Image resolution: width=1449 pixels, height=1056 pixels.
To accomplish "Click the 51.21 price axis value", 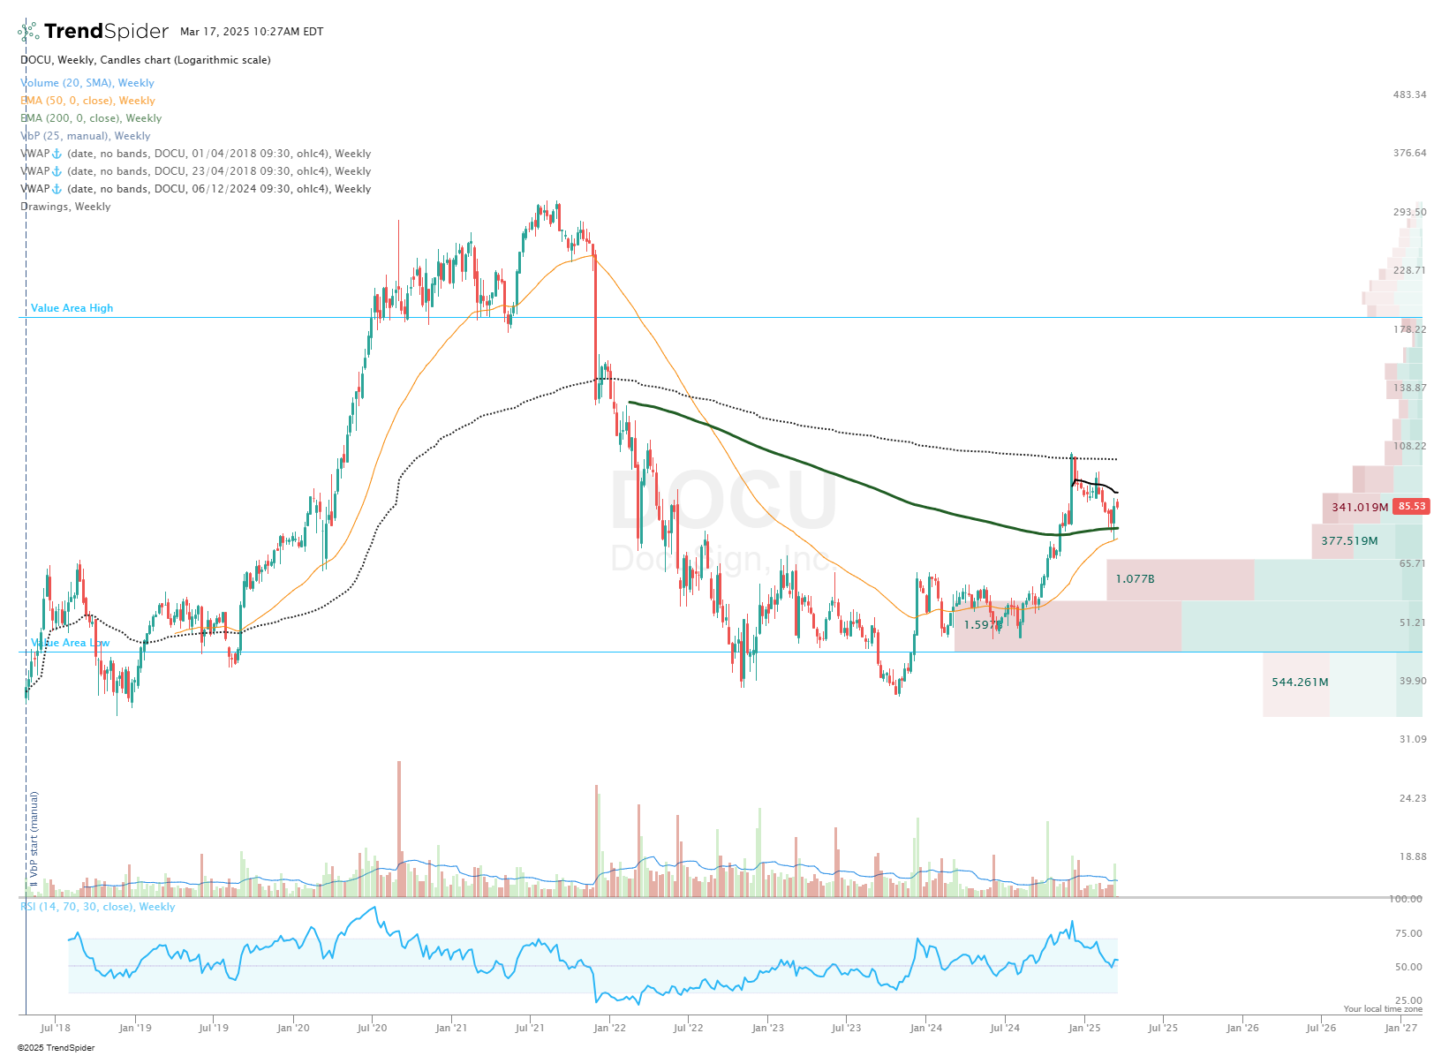I will [1412, 622].
